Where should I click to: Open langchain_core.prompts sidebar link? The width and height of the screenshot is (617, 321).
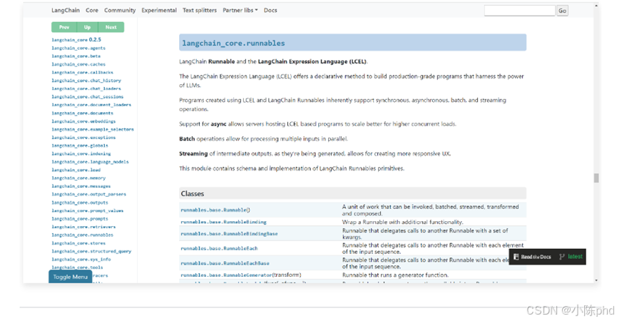(79, 219)
